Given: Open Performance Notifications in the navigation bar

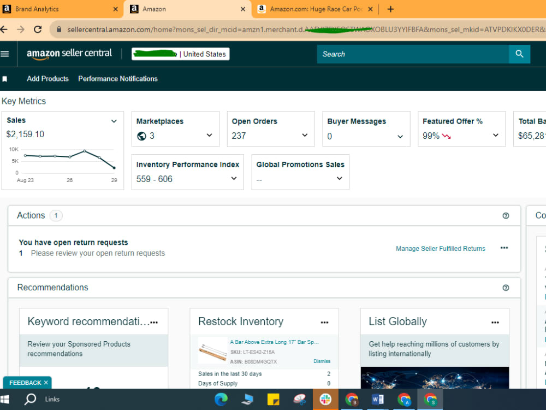Looking at the screenshot, I should pos(118,79).
